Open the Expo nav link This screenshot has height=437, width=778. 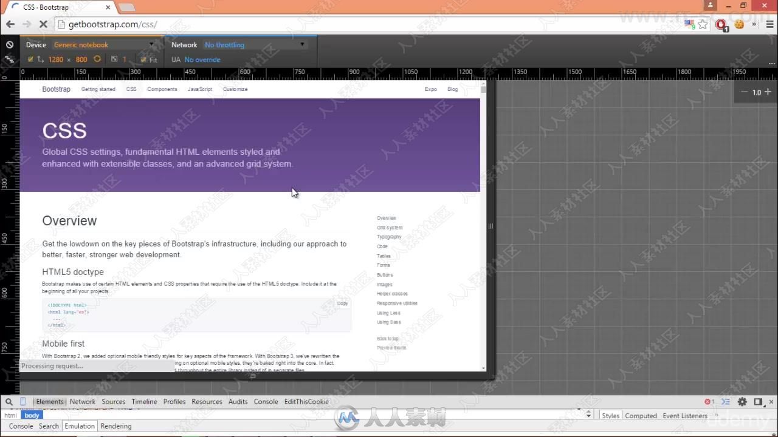coord(431,89)
